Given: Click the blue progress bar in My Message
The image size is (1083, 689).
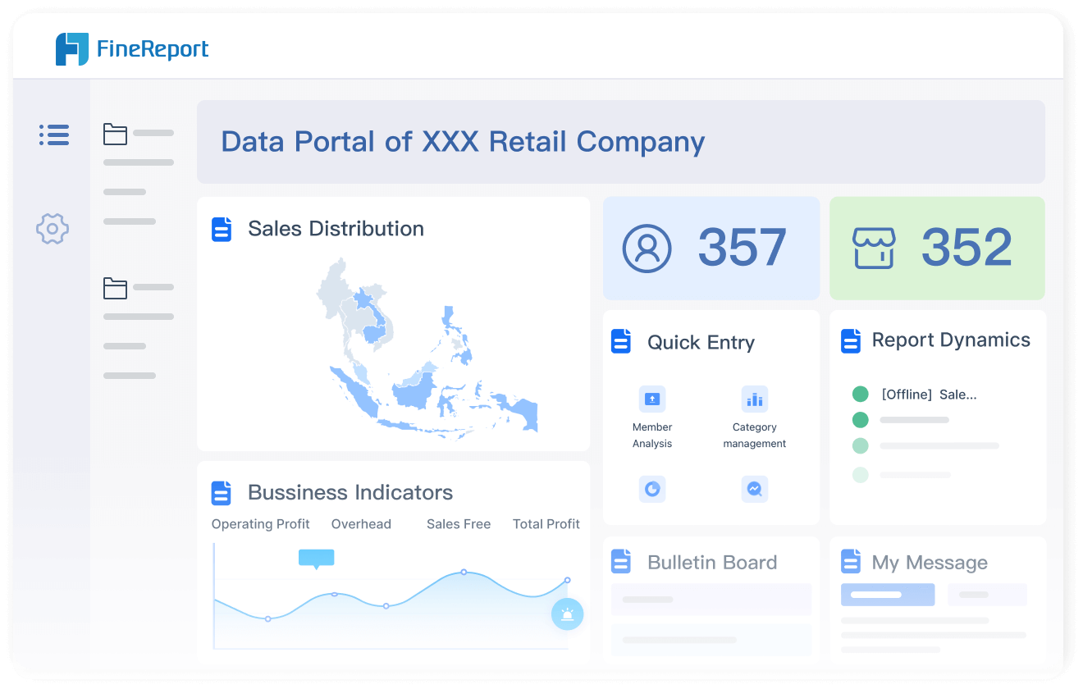Looking at the screenshot, I should pyautogui.click(x=888, y=594).
